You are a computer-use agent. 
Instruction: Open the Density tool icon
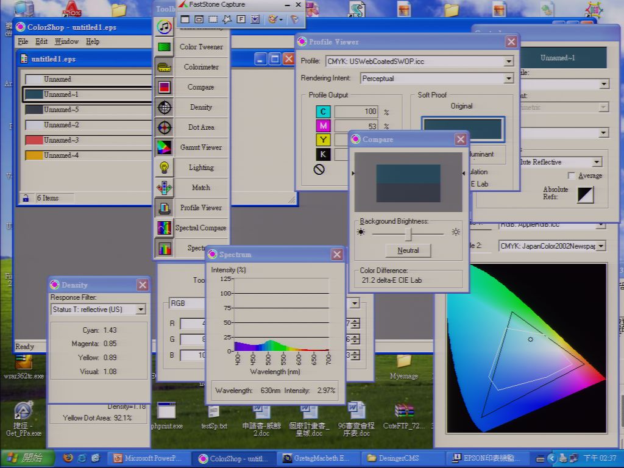pyautogui.click(x=165, y=107)
